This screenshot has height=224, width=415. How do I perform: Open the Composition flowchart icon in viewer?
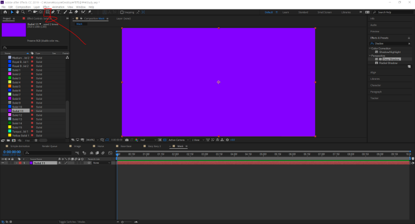pos(222,140)
